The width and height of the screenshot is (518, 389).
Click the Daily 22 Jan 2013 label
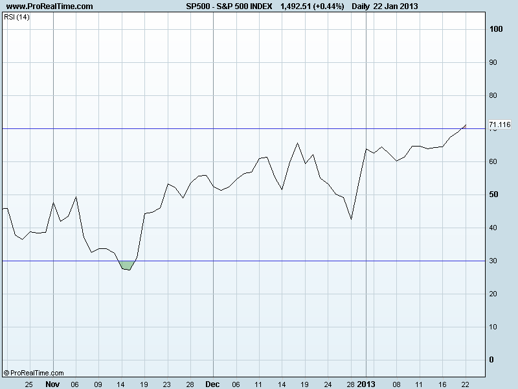[x=385, y=6]
